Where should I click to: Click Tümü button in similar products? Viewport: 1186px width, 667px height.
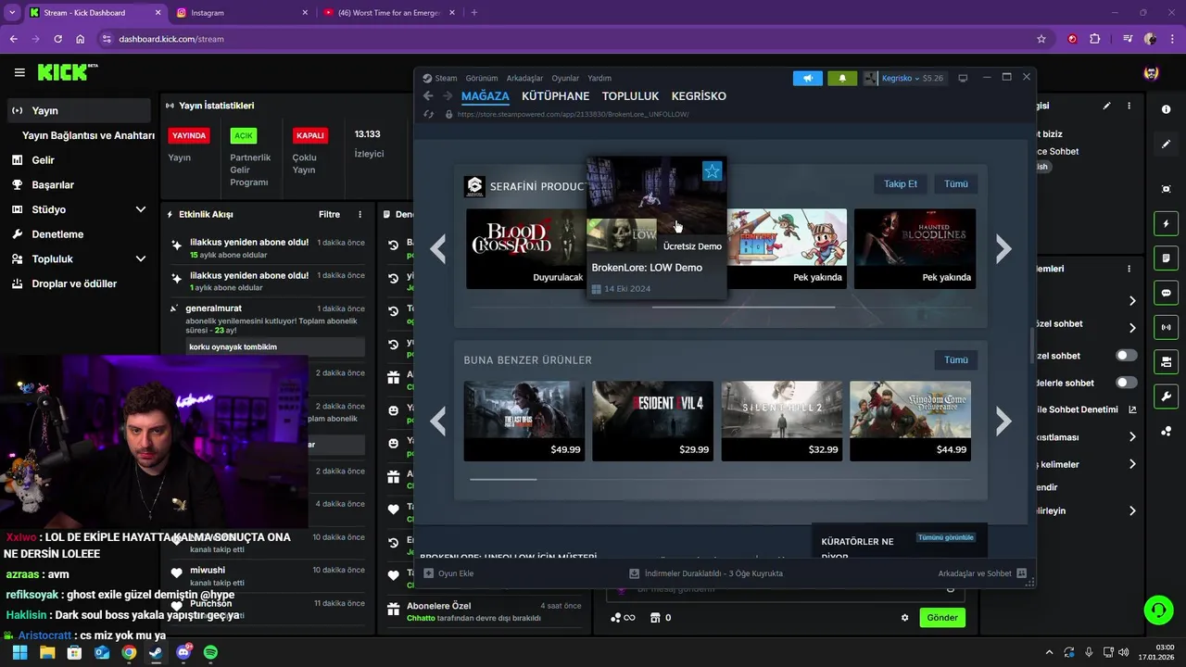click(955, 359)
